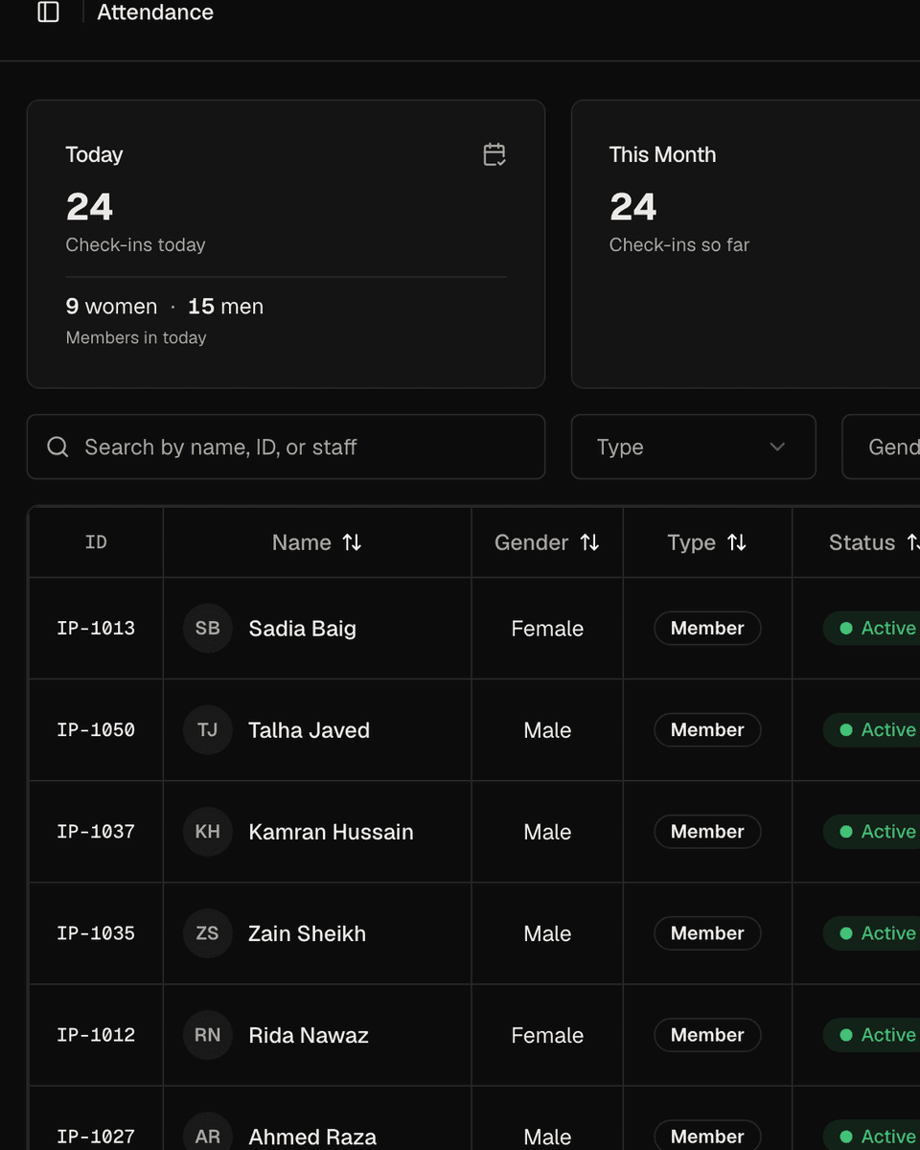Viewport: 920px width, 1150px height.
Task: Click the RN avatar for Rida Nawaz
Action: coord(208,1035)
